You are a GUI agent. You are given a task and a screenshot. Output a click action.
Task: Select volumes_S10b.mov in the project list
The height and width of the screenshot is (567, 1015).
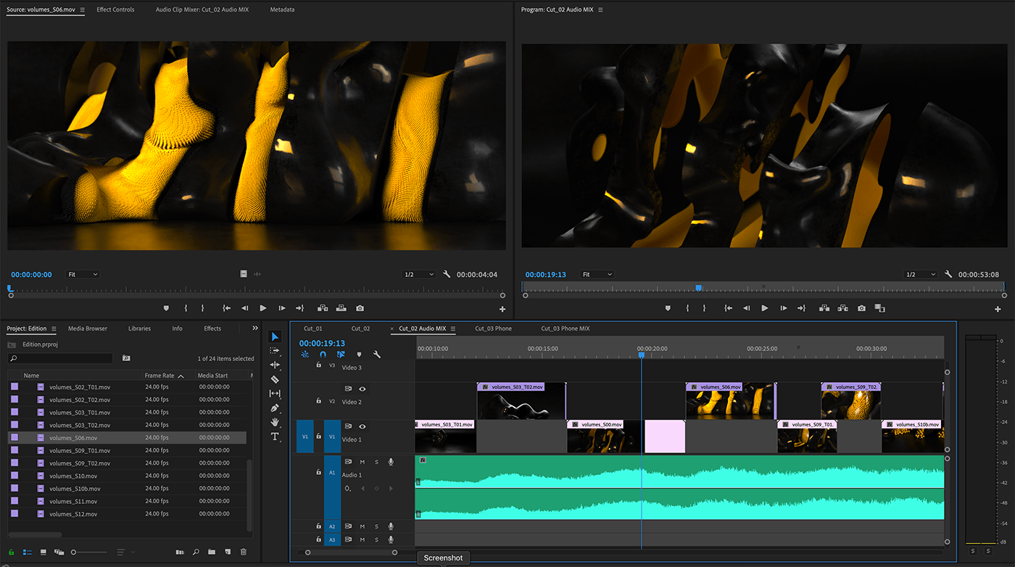[75, 489]
